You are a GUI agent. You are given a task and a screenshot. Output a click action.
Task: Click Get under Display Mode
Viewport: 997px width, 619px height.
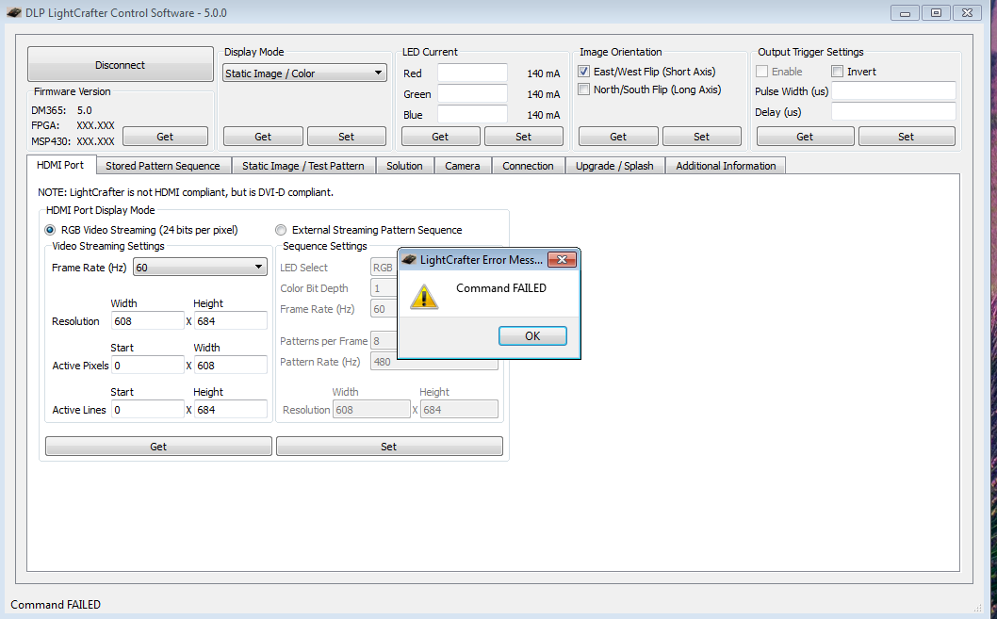tap(263, 136)
